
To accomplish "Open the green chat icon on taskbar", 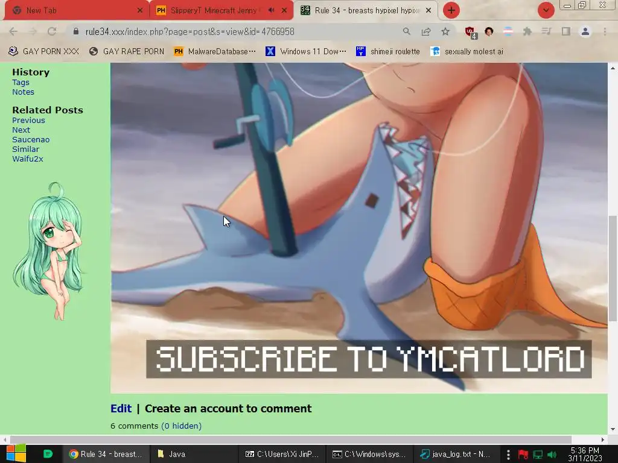I will [48, 454].
